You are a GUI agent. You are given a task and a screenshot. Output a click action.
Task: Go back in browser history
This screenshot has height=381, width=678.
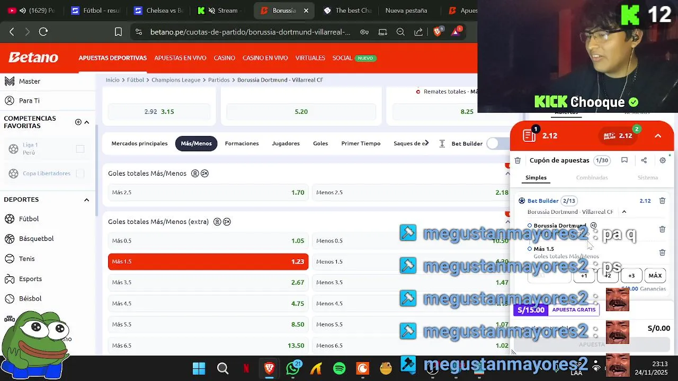[12, 32]
